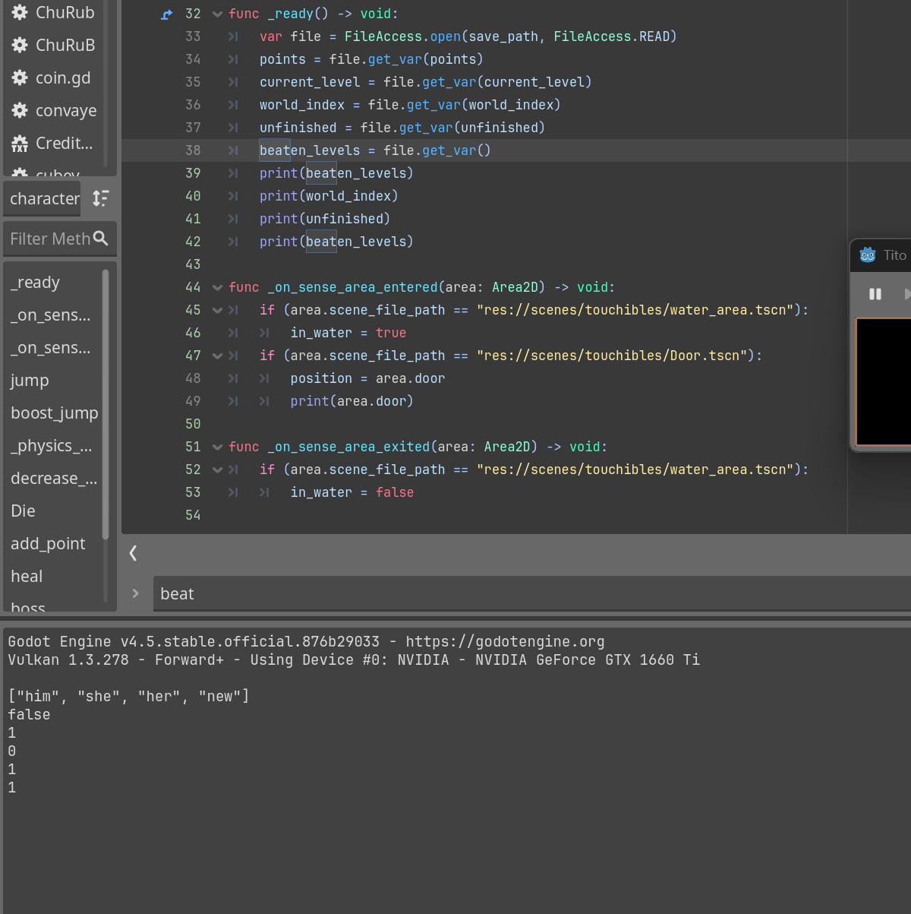Go to the Die method
This screenshot has width=911, height=914.
[24, 511]
